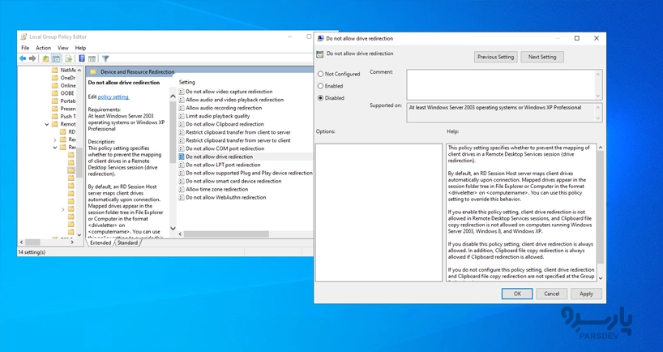Click icon of Allow audio recording redirection
This screenshot has height=352, width=663.
(182, 108)
